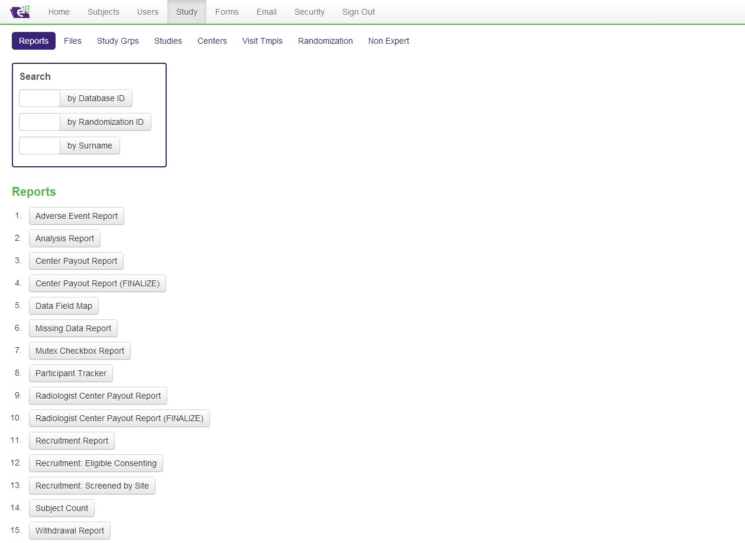Switch to the Randomization tab
The image size is (745, 543).
click(325, 41)
